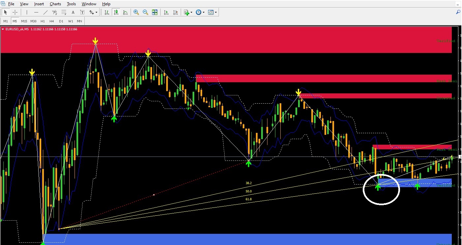Click the EURUSD_uk,M5 chart title text
Viewport: 462px width, 245px height.
pos(17,29)
